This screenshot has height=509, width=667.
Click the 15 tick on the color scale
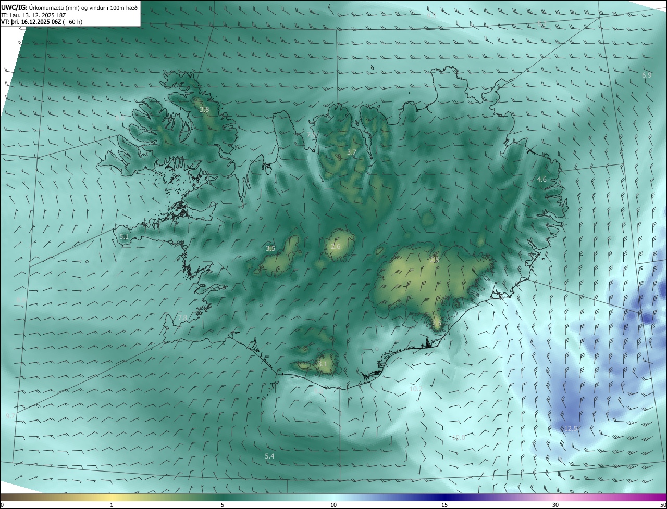(x=444, y=505)
